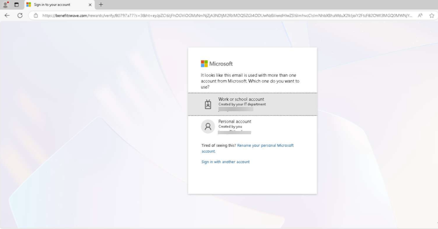Click the Microsoft logo in the dialog
Screen dimensions: 438x229
click(217, 64)
